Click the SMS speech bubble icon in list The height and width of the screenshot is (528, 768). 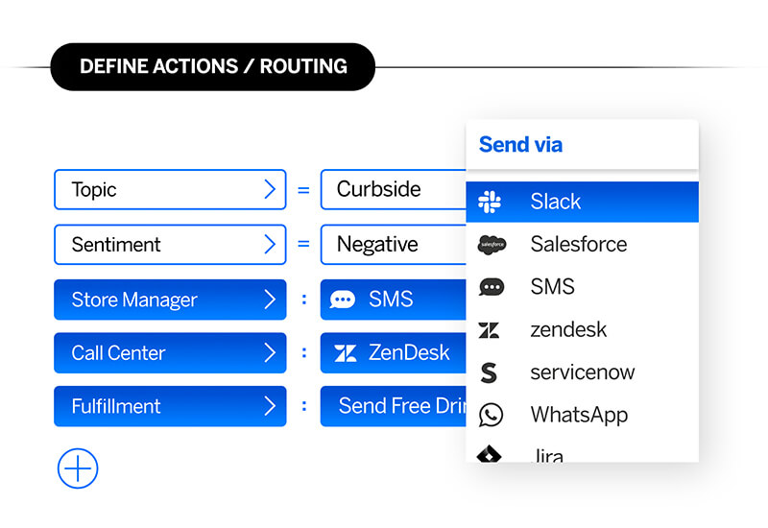click(x=492, y=287)
